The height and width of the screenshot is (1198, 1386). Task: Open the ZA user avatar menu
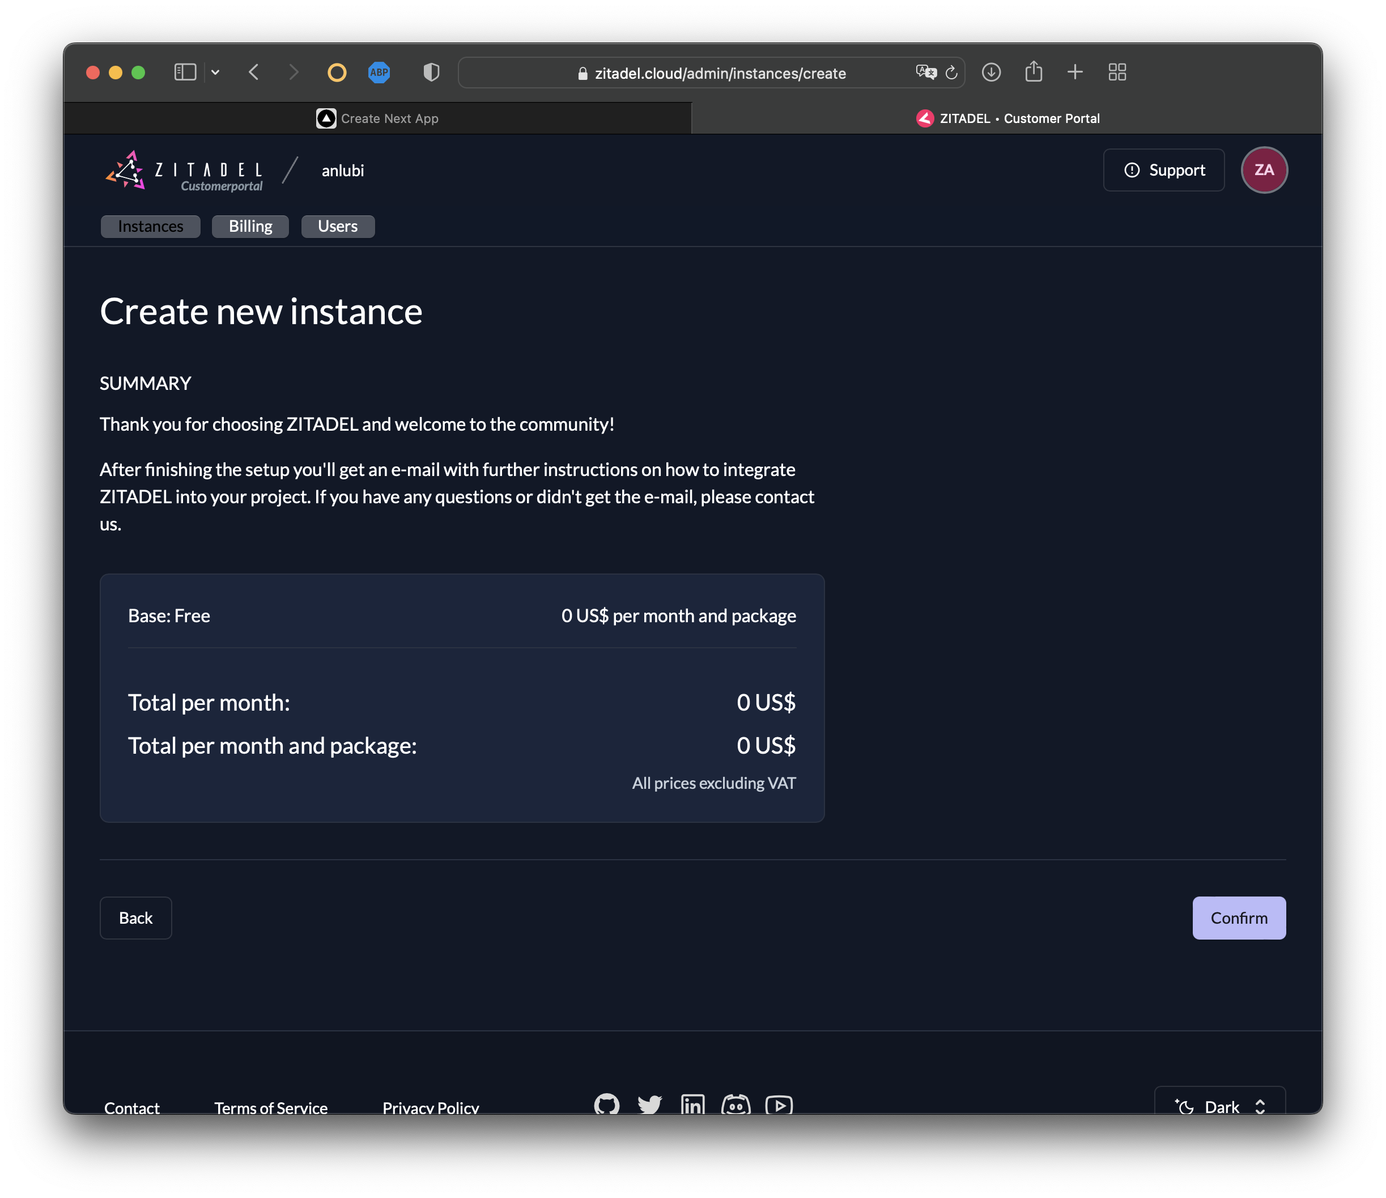click(1264, 170)
